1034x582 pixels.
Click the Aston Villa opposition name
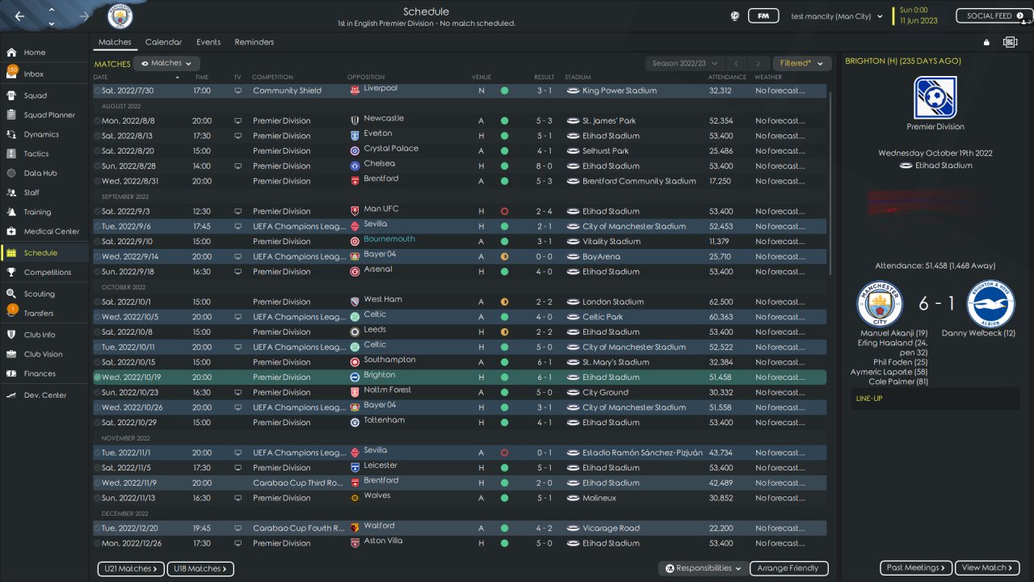383,541
